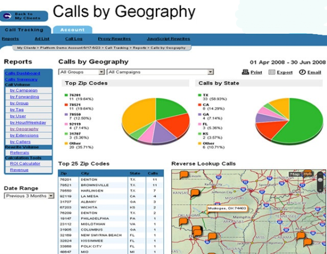The image size is (327, 254).
Task: Open the Call Log menu link
Action: point(74,39)
